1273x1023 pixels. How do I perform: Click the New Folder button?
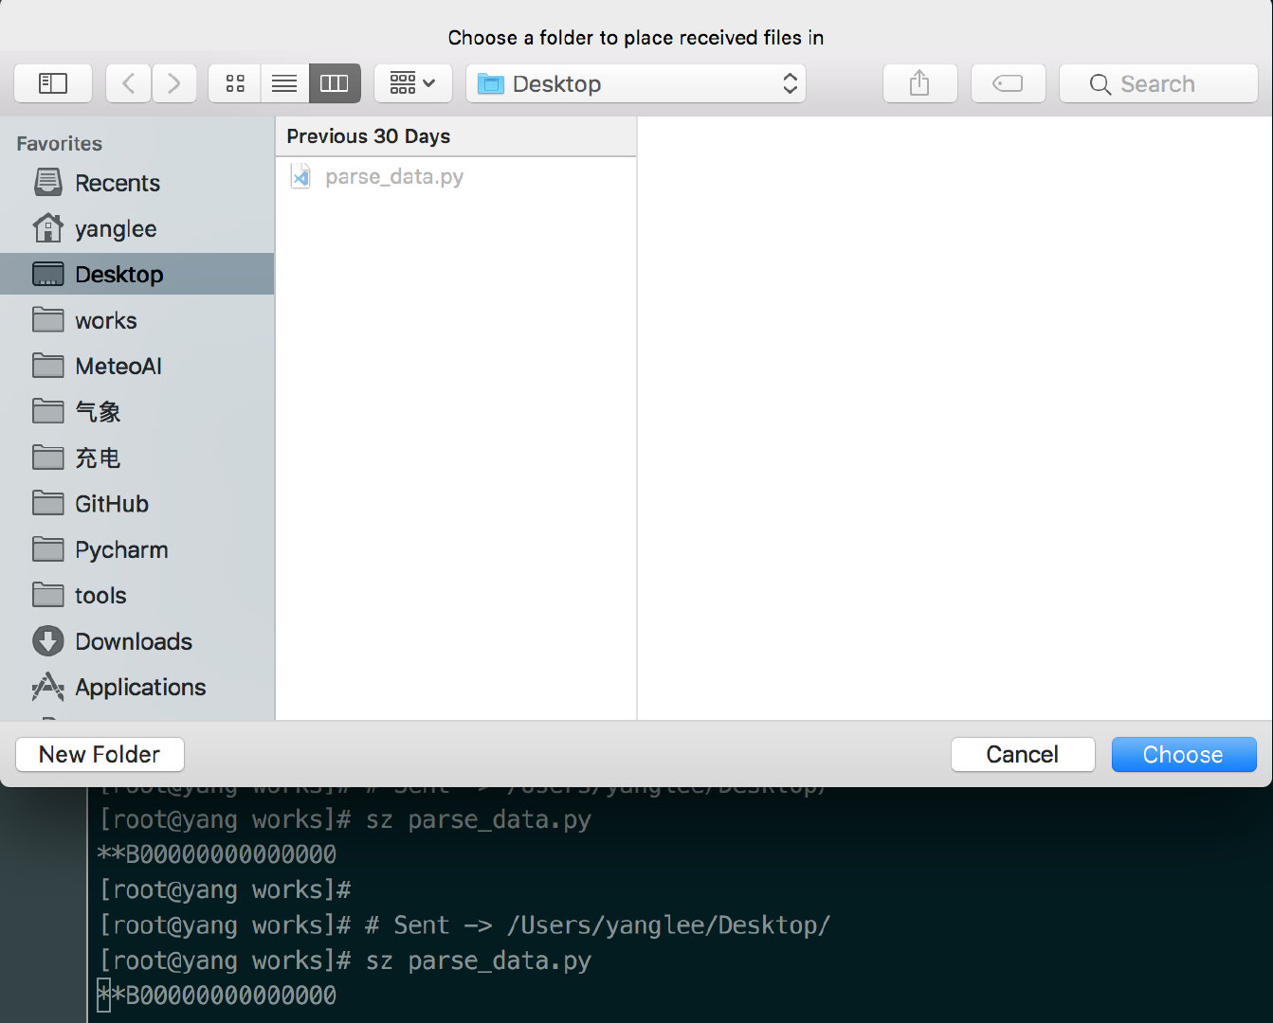coord(100,754)
